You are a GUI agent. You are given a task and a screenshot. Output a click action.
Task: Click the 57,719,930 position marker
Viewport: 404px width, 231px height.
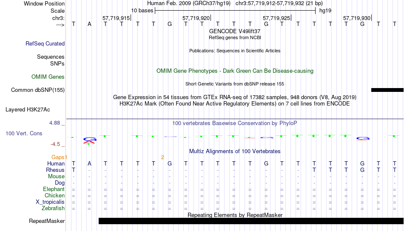tap(357, 18)
